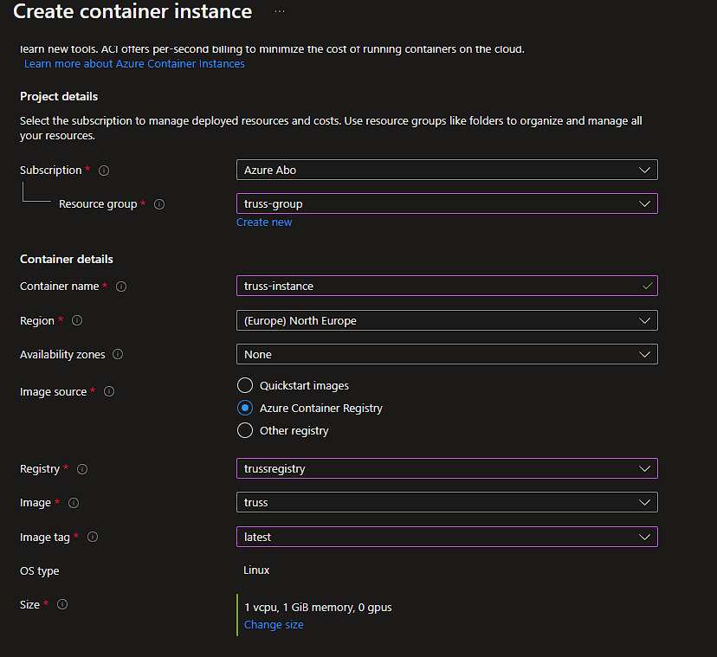
Task: Open the Registry dropdown showing trussregistry
Action: pyautogui.click(x=447, y=468)
